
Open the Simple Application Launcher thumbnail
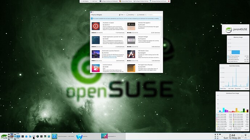coord(96,40)
